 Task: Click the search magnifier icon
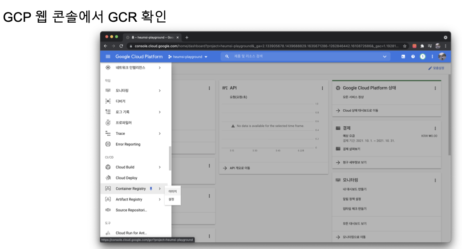click(x=227, y=56)
